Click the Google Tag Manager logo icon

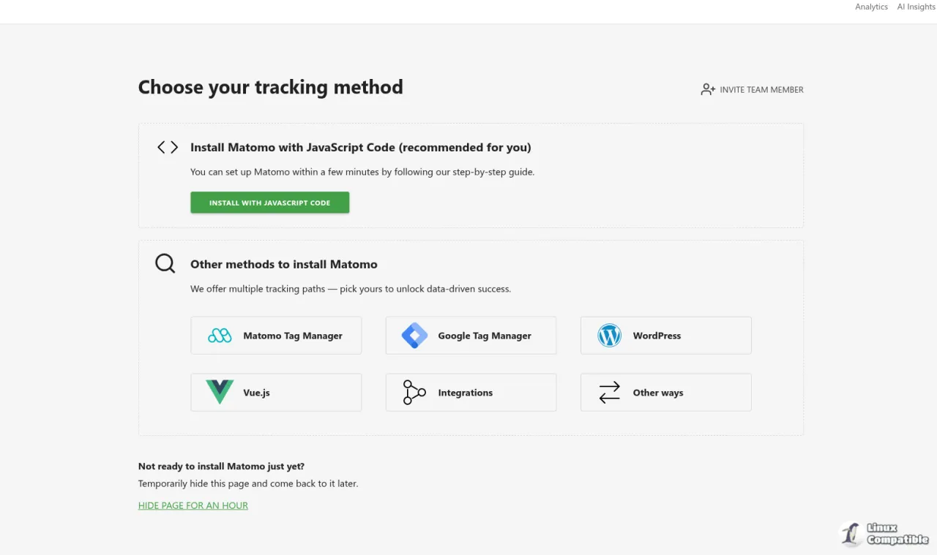click(414, 336)
